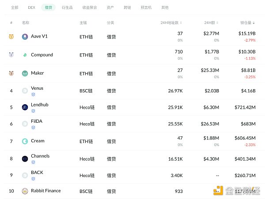The height and width of the screenshot is (200, 265).
Task: Click the Rabbit Finance logo icon
Action: (25, 191)
